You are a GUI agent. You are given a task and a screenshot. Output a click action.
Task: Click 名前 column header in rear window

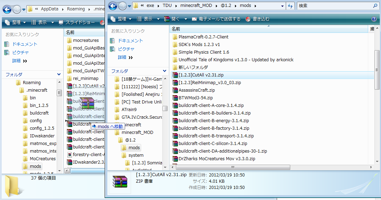(84, 32)
